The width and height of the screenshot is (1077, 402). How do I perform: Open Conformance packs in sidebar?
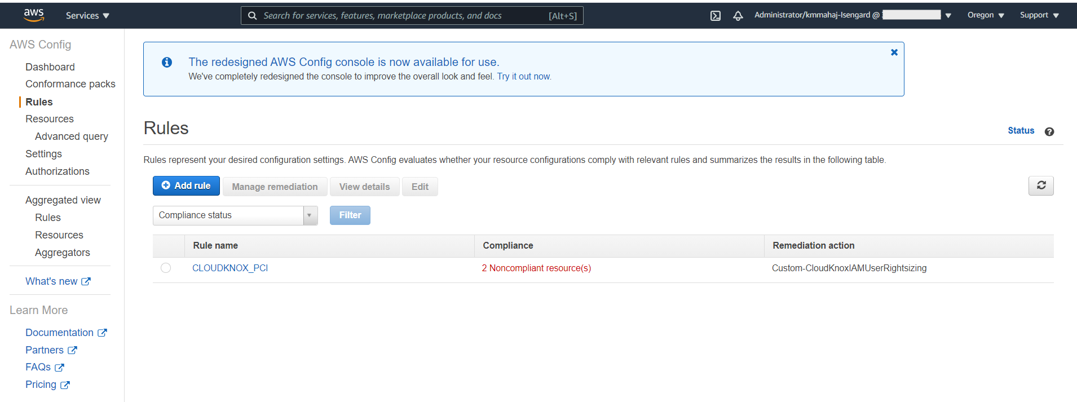[x=70, y=84]
